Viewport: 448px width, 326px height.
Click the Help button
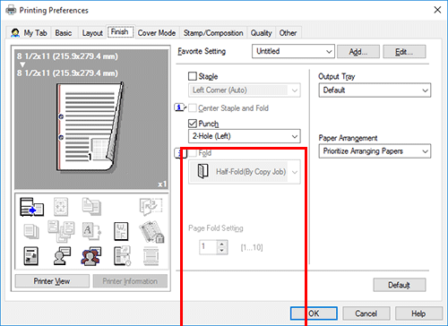[418, 313]
